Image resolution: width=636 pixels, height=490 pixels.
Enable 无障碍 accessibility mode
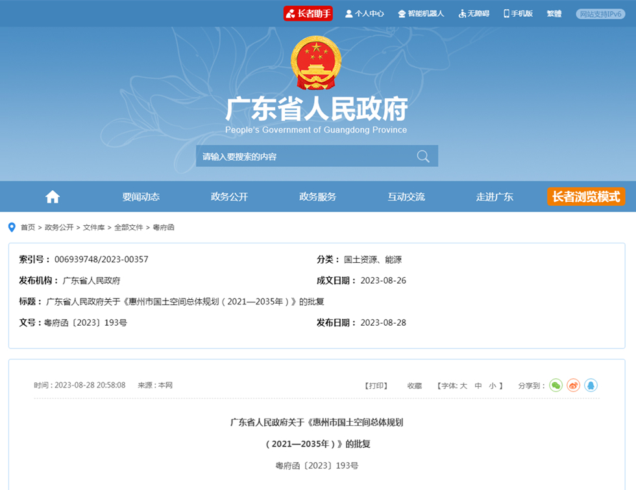pyautogui.click(x=474, y=14)
